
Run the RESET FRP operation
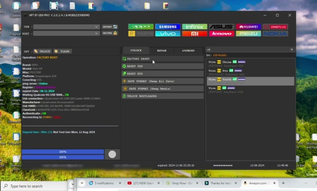tap(163, 66)
